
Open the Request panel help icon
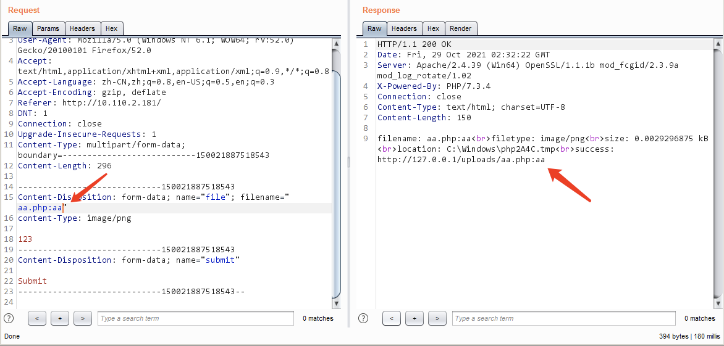pyautogui.click(x=8, y=318)
